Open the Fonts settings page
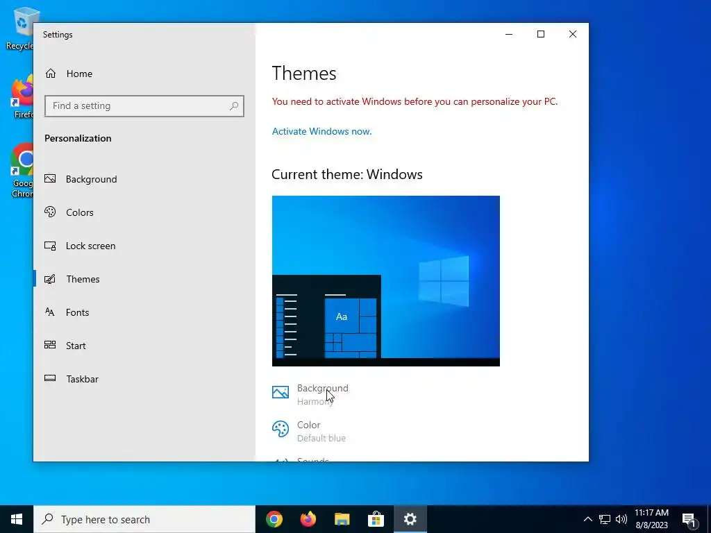711x533 pixels. tap(144, 312)
